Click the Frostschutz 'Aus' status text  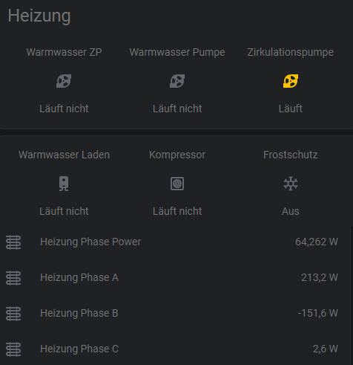291,211
